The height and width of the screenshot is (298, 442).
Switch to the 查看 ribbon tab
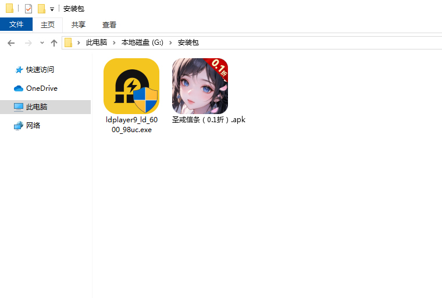(109, 24)
